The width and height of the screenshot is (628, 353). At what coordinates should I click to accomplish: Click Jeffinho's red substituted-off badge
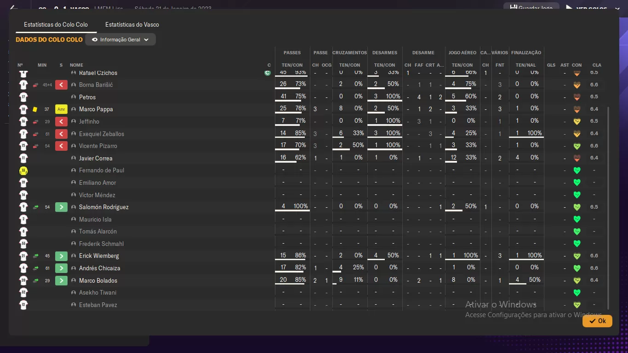[x=61, y=121]
